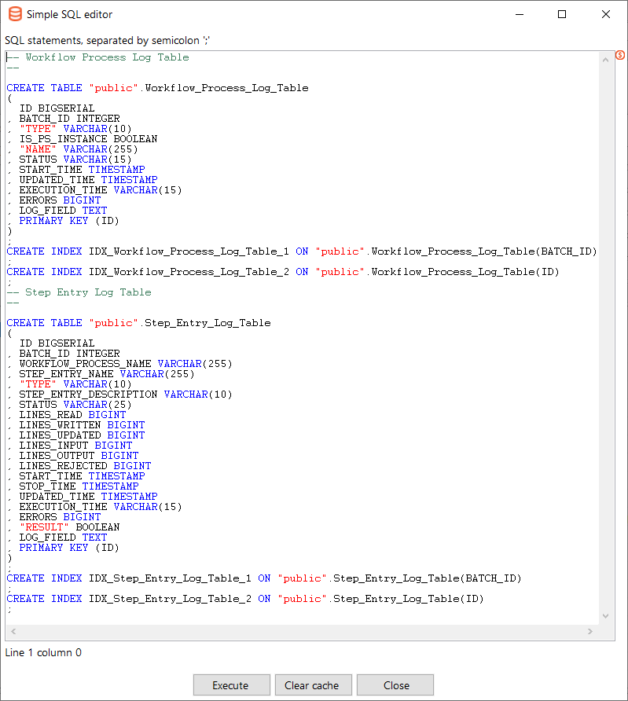Place cursor on the LINES_REJECTED BIGINT line
The height and width of the screenshot is (701, 628).
tap(85, 466)
